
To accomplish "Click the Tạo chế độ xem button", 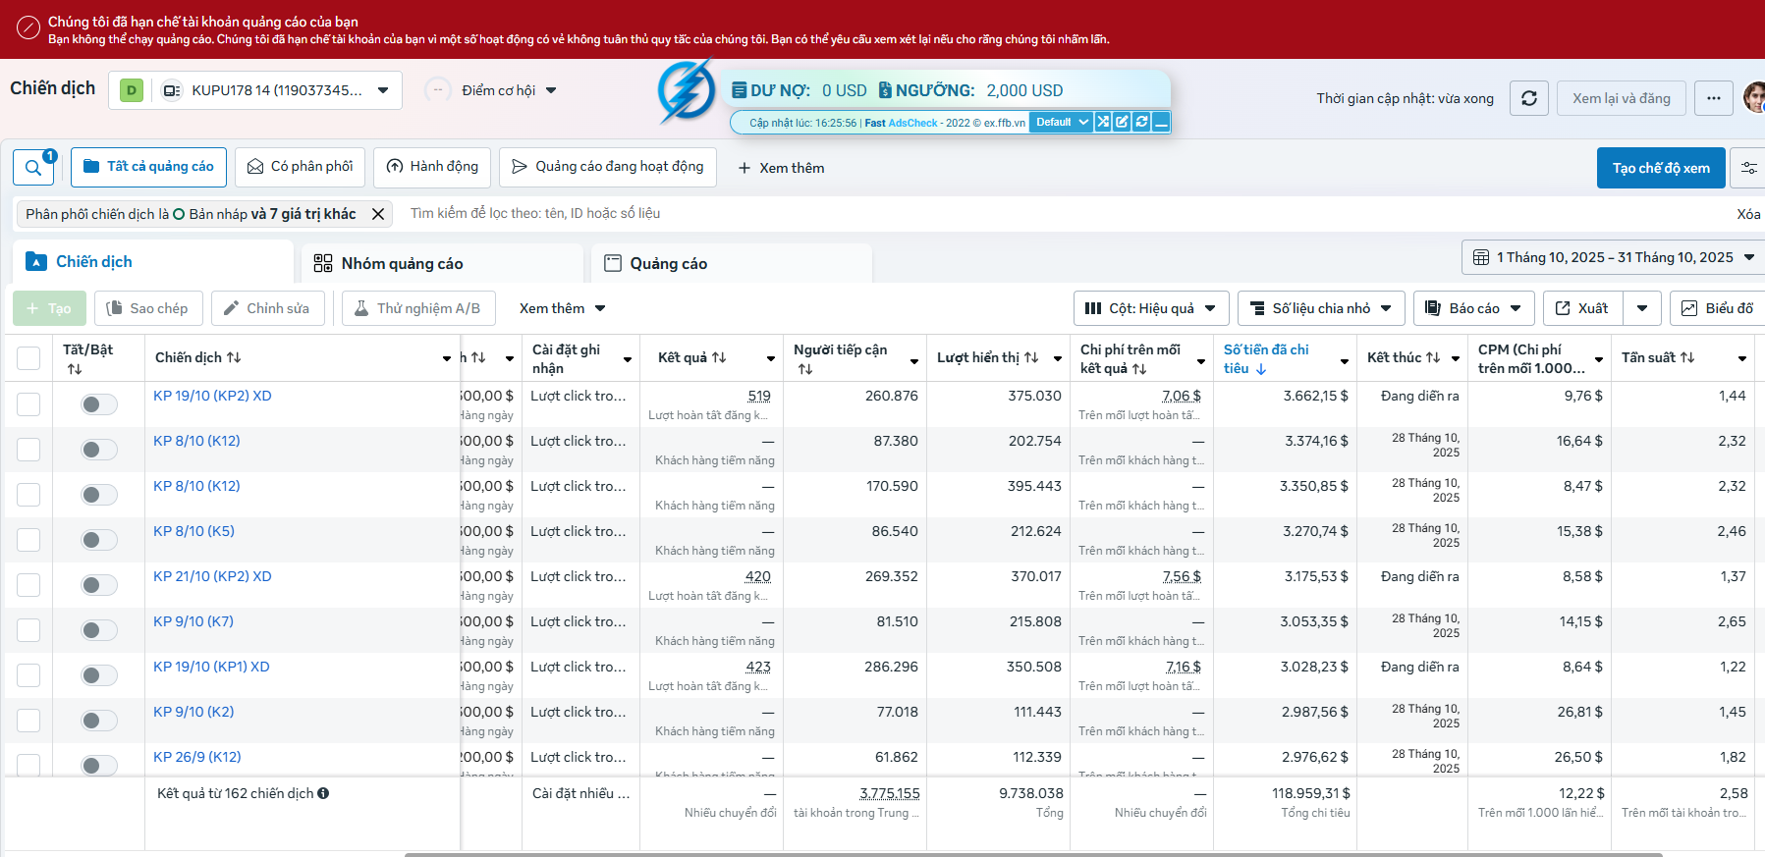I will [x=1661, y=168].
